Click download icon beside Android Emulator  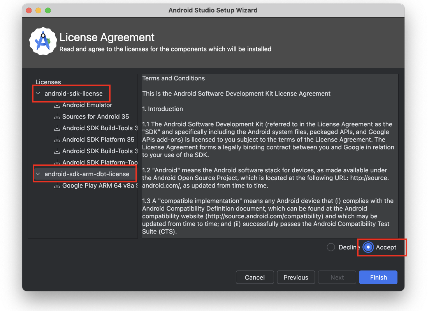point(57,105)
